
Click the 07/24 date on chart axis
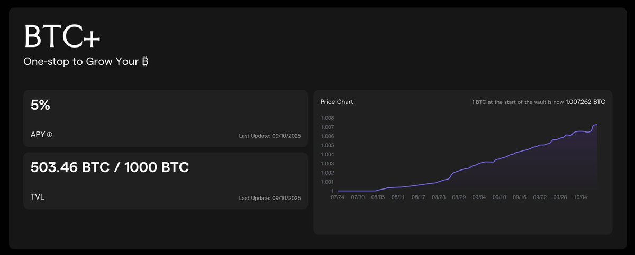(x=338, y=197)
